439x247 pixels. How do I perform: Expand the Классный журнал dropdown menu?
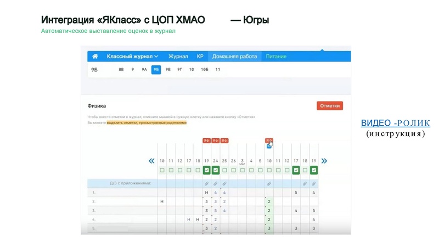click(132, 57)
